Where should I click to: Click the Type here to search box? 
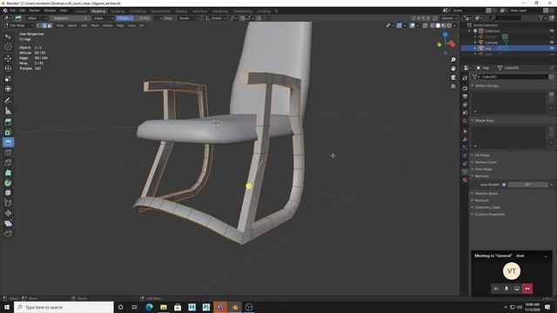coord(64,307)
